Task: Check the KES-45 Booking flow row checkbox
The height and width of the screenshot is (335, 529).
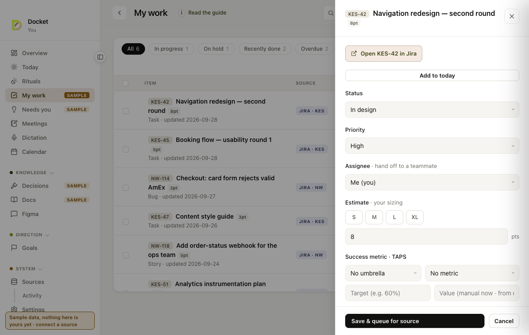Action: pos(126,149)
